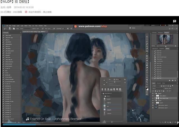Collapse the Group 2 folder arrow

click(155, 101)
